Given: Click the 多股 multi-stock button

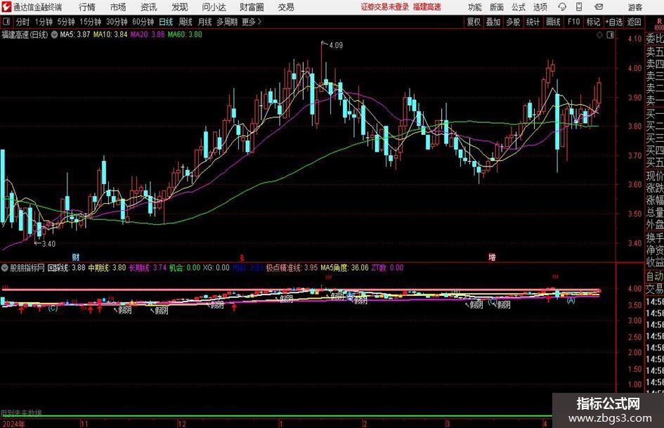Looking at the screenshot, I should click(513, 22).
